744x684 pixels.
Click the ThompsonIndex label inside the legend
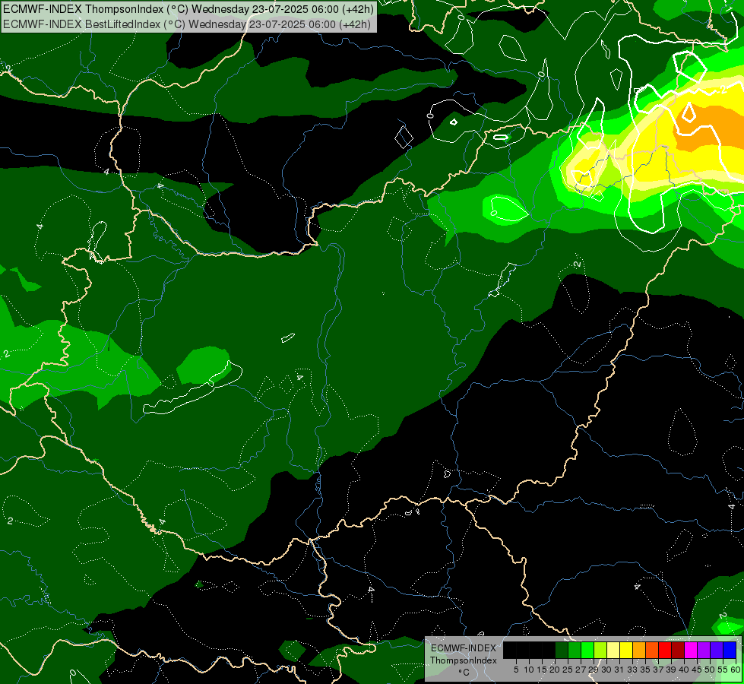pos(464,660)
